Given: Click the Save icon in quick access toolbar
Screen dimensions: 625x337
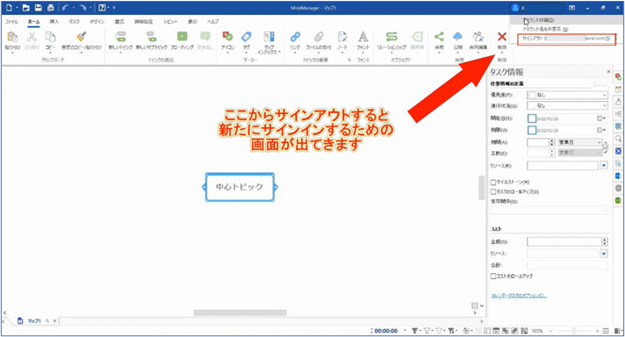Looking at the screenshot, I should (39, 8).
